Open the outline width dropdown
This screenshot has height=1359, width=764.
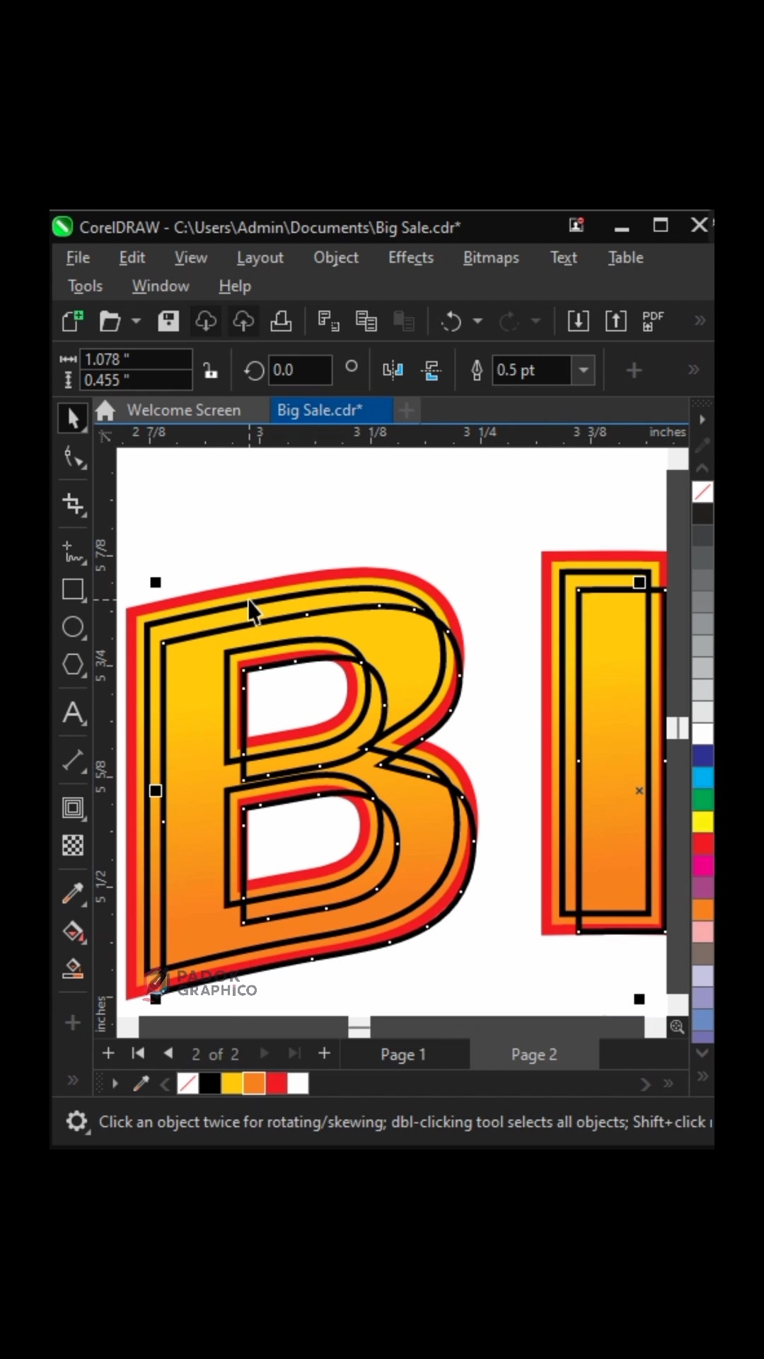pos(584,369)
